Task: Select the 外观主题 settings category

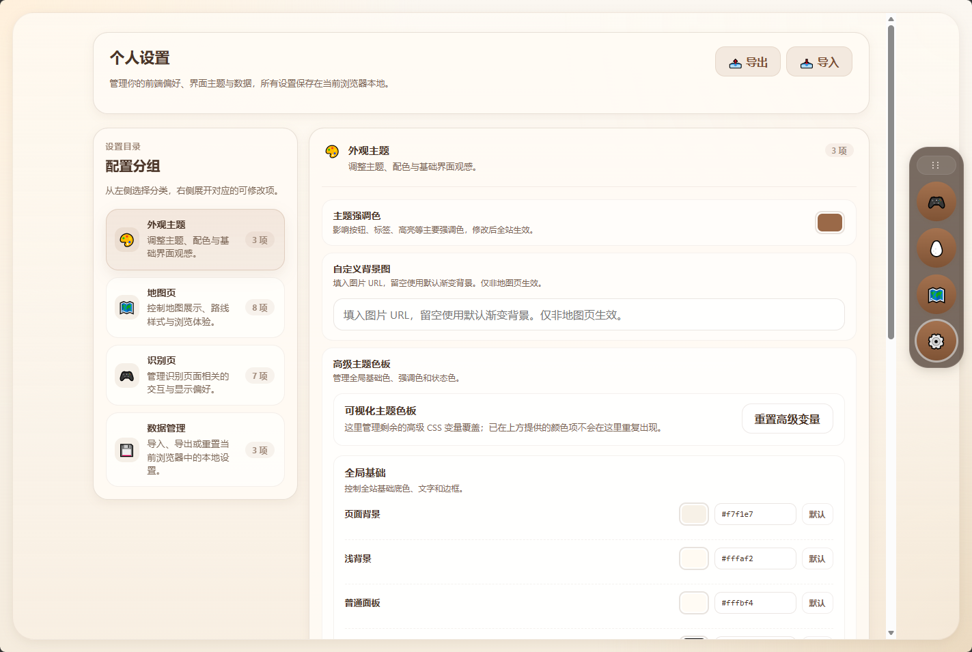Action: coord(195,240)
